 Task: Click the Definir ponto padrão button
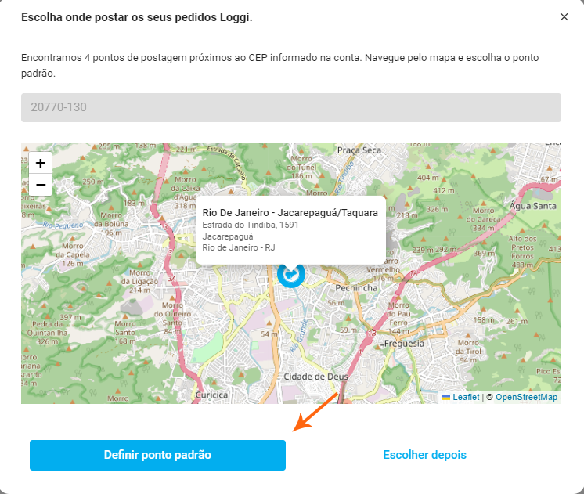[x=157, y=455]
